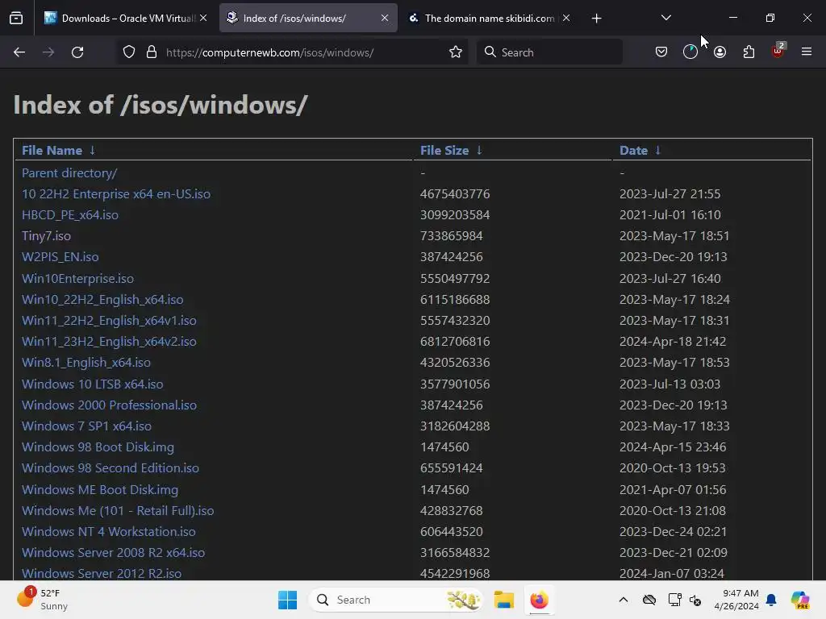
Task: List all tabs dropdown chevron
Action: coord(665,18)
